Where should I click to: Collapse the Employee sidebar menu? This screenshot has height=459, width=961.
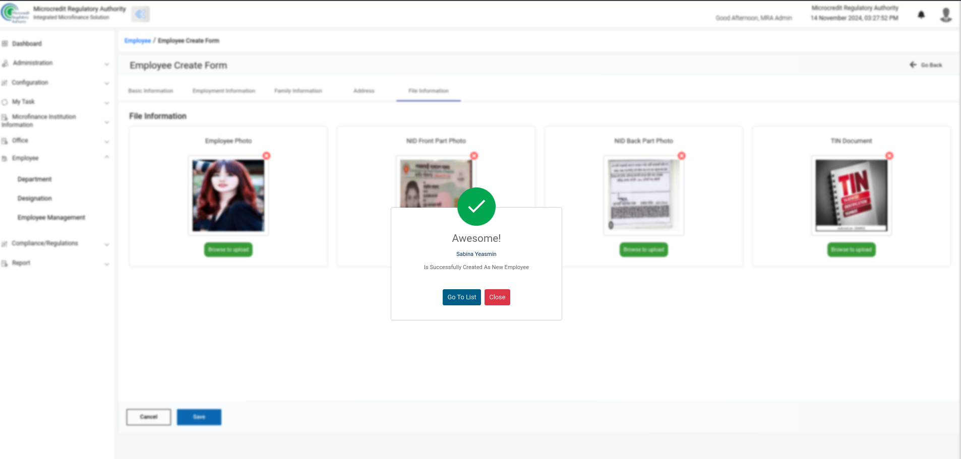click(55, 158)
